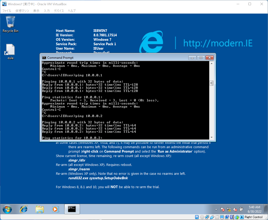
Task: Click VirtualBox network adapters indicator
Action: pos(207,217)
